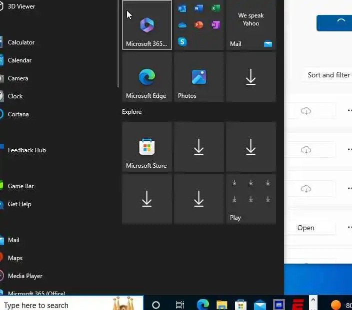This screenshot has width=352, height=310.
Task: Open Mail app from taskbar
Action: (260, 305)
